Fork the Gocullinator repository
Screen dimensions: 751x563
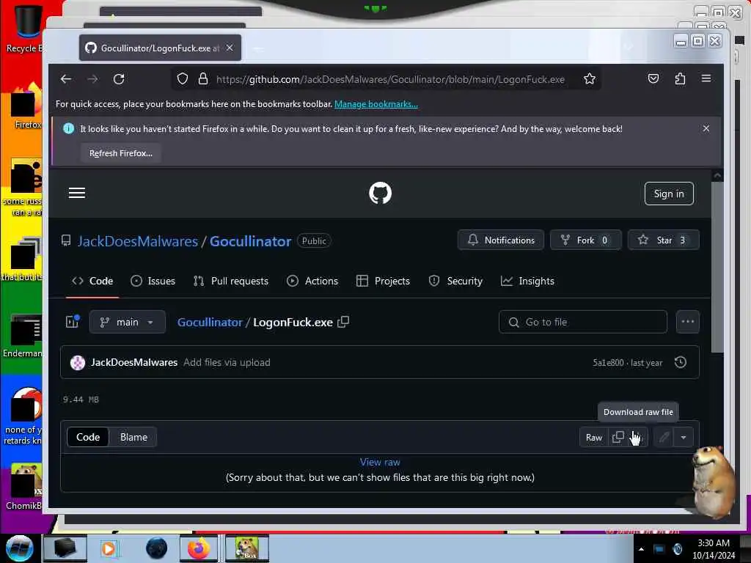(585, 240)
